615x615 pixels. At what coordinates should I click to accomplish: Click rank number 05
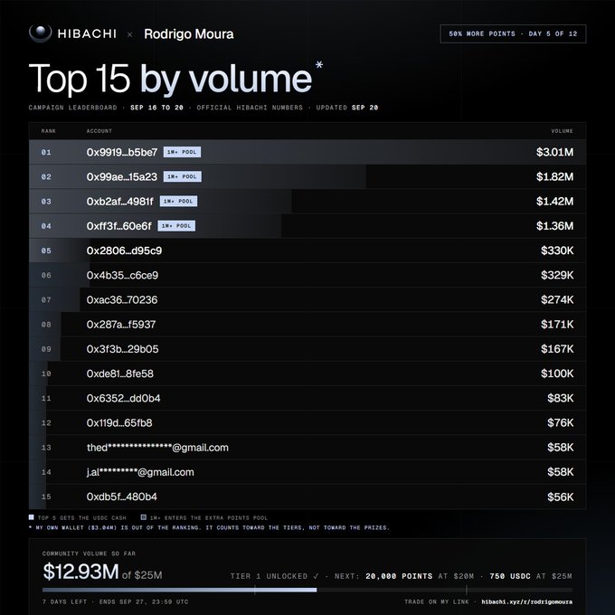46,251
